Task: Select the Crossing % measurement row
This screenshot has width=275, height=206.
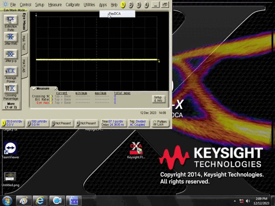Action: pos(74,96)
